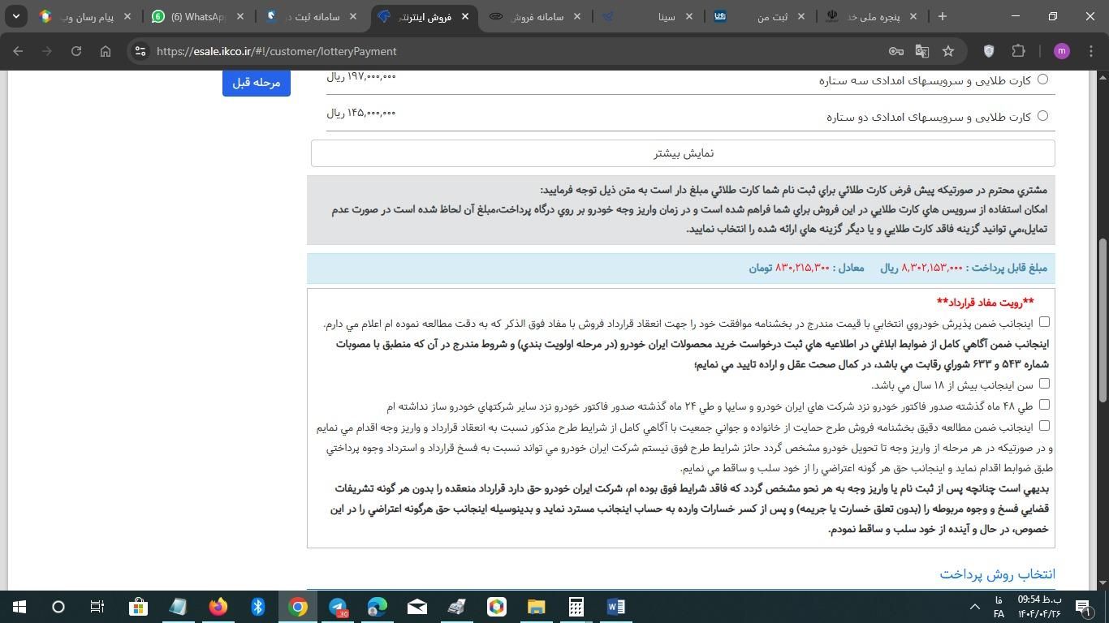The width and height of the screenshot is (1109, 623).
Task: Show hidden system tray icons
Action: (x=975, y=607)
